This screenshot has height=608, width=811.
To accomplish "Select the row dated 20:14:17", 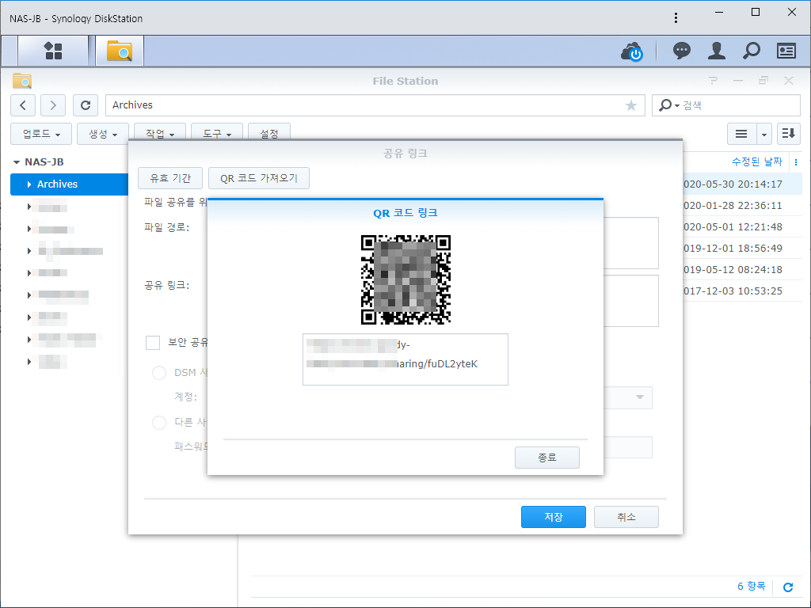I will (742, 184).
